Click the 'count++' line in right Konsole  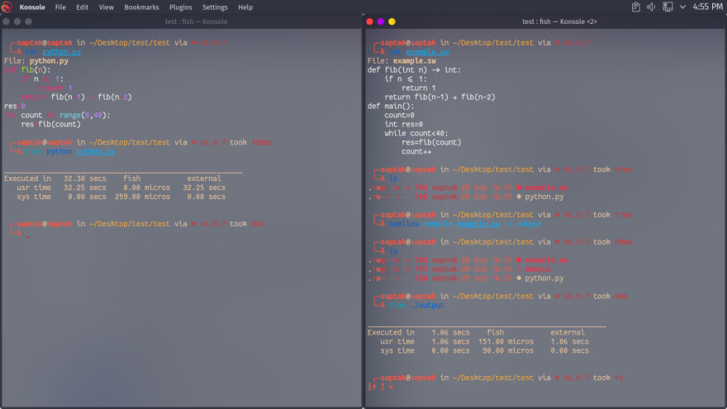click(416, 152)
